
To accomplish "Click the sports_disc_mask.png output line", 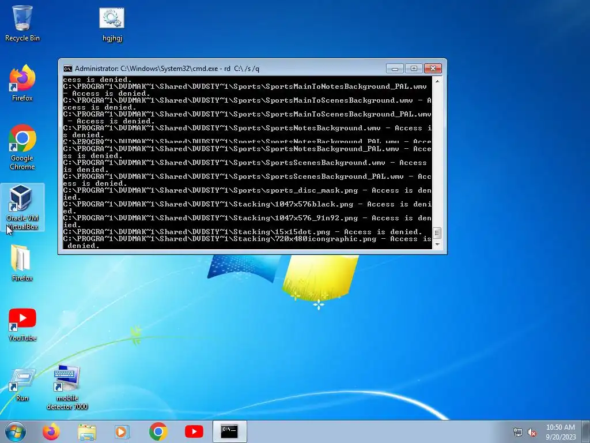I will 247,194.
